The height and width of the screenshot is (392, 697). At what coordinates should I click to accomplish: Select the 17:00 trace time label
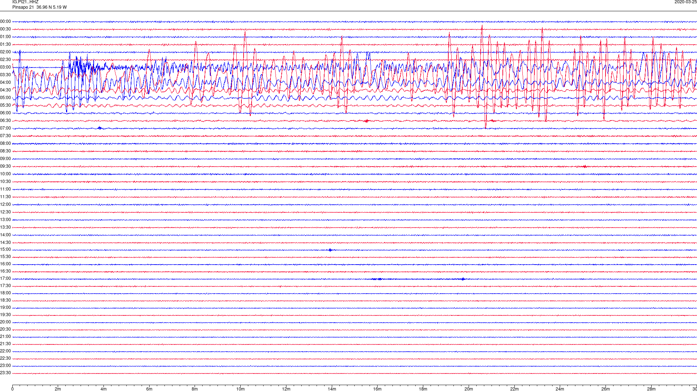click(5, 279)
